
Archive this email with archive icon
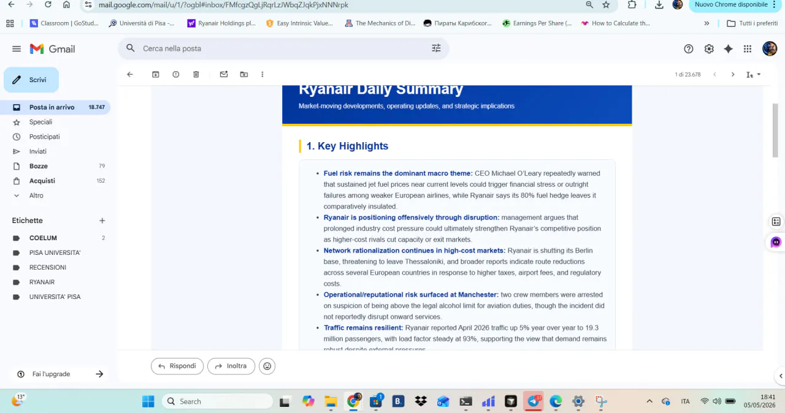pyautogui.click(x=156, y=74)
